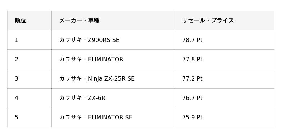Viewport: 288px width, 138px height.
Task: Click the 78.7 Pt value
Action: click(x=192, y=40)
